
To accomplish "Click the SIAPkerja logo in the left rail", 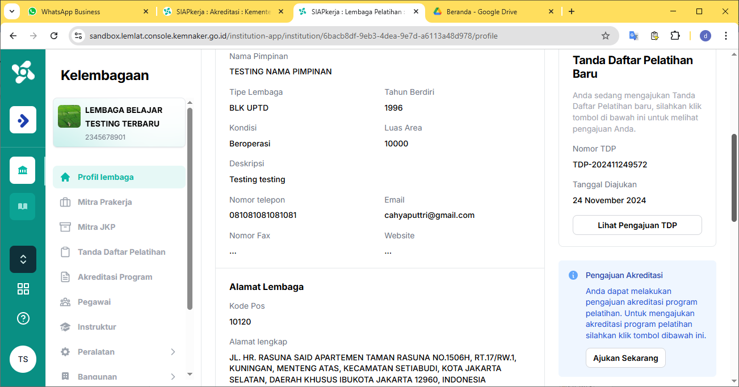I will click(23, 72).
